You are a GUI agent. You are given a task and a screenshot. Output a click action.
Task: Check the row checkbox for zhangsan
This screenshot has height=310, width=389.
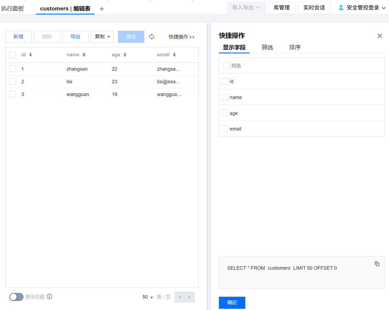tap(13, 69)
